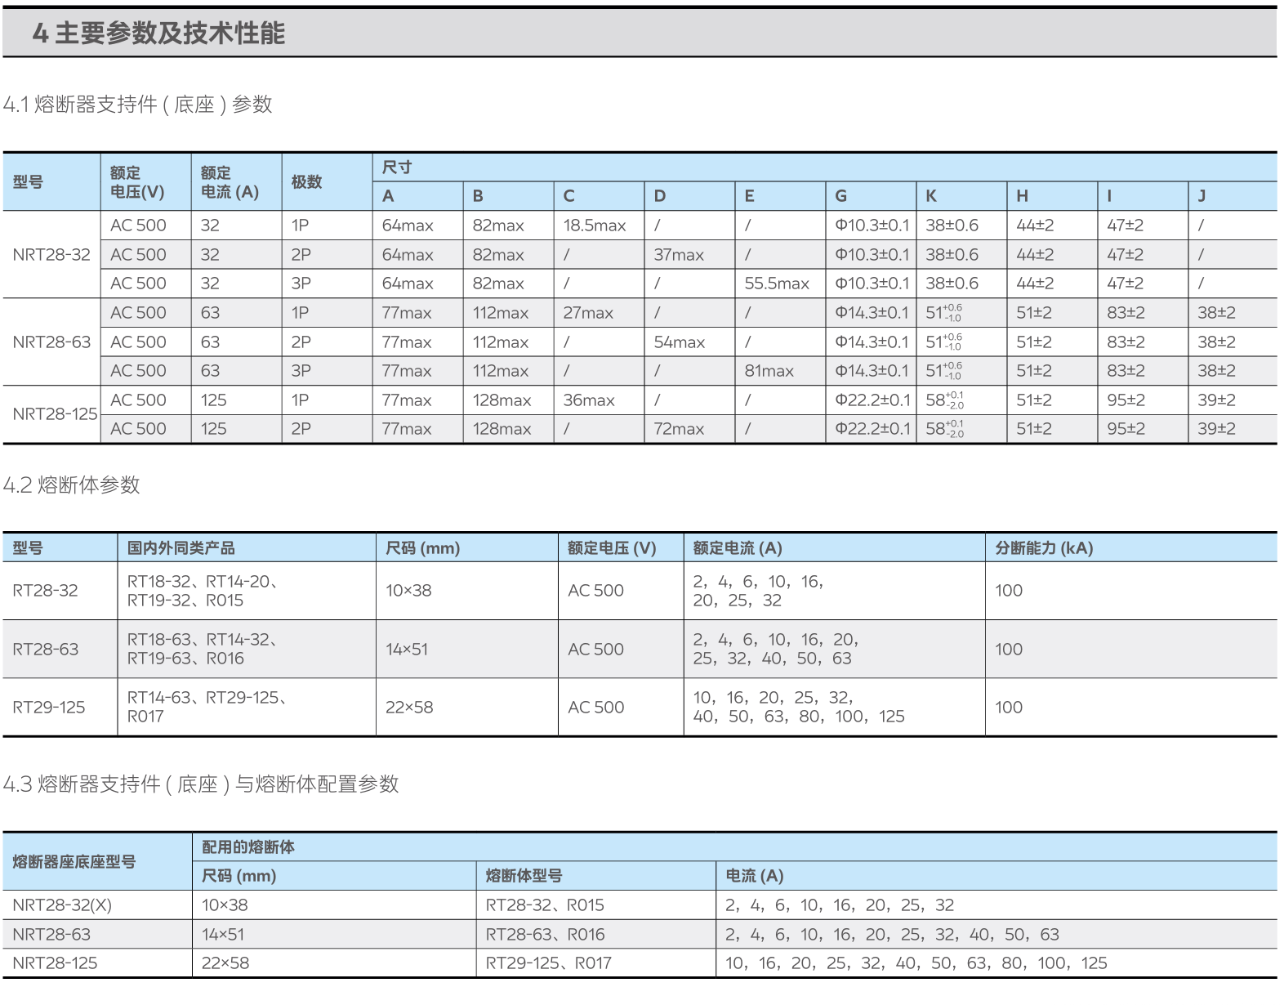Select the "81max" cell
Screen dimensions: 1284x1005
pos(769,371)
